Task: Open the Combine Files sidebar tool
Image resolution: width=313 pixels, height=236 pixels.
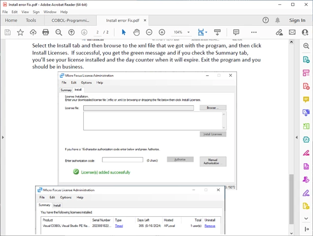Action: tap(306, 113)
